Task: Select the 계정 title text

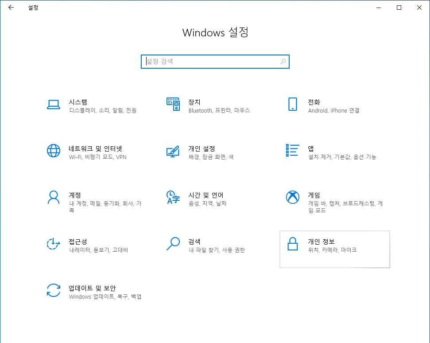Action: coord(75,195)
